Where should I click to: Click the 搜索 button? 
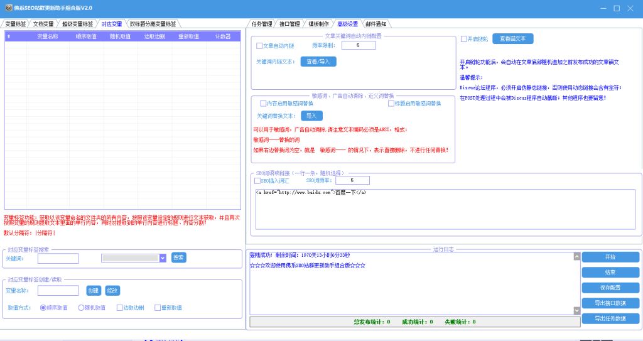pos(179,257)
